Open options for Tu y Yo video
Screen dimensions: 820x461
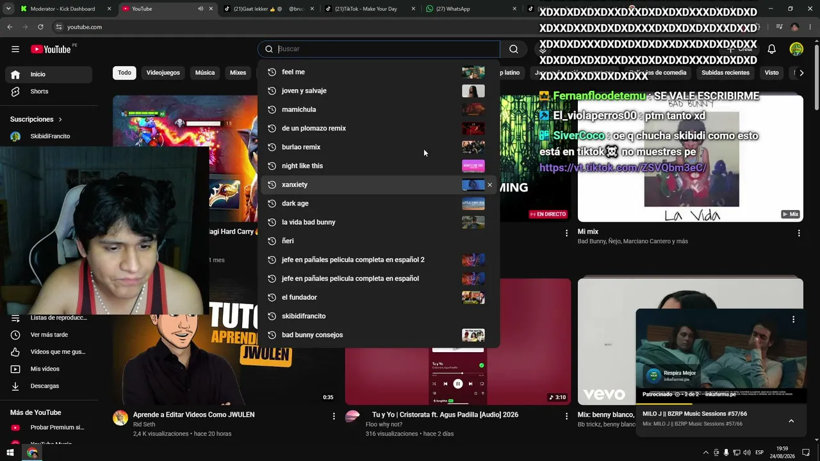pyautogui.click(x=566, y=416)
